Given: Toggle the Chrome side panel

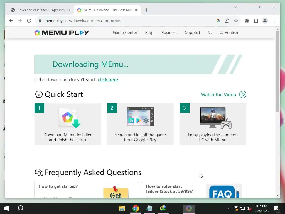Looking at the screenshot, I should pyautogui.click(x=256, y=21).
